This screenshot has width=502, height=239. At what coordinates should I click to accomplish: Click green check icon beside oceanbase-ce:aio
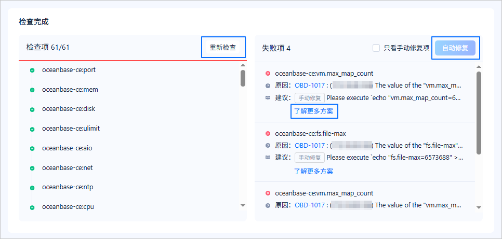pyautogui.click(x=32, y=149)
